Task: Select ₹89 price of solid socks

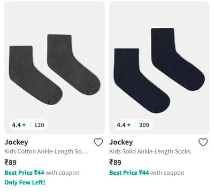Action: [x=115, y=162]
